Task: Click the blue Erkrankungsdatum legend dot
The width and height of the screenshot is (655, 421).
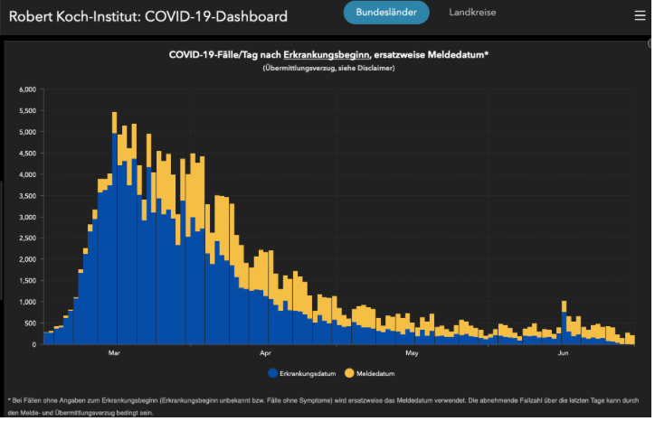Action: (272, 373)
